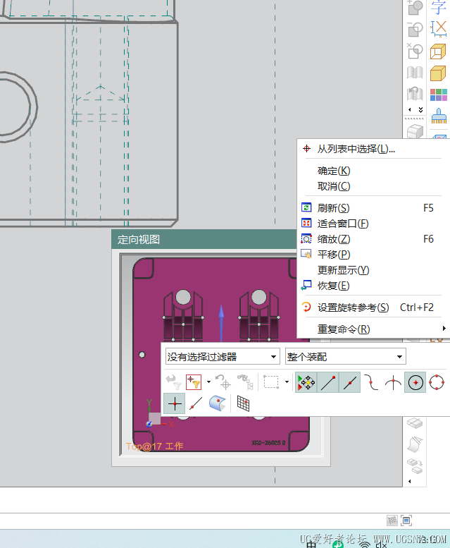Viewport: 450px width, 548px height.
Task: Click the double chevron toolbar overflow arrow
Action: (x=420, y=110)
